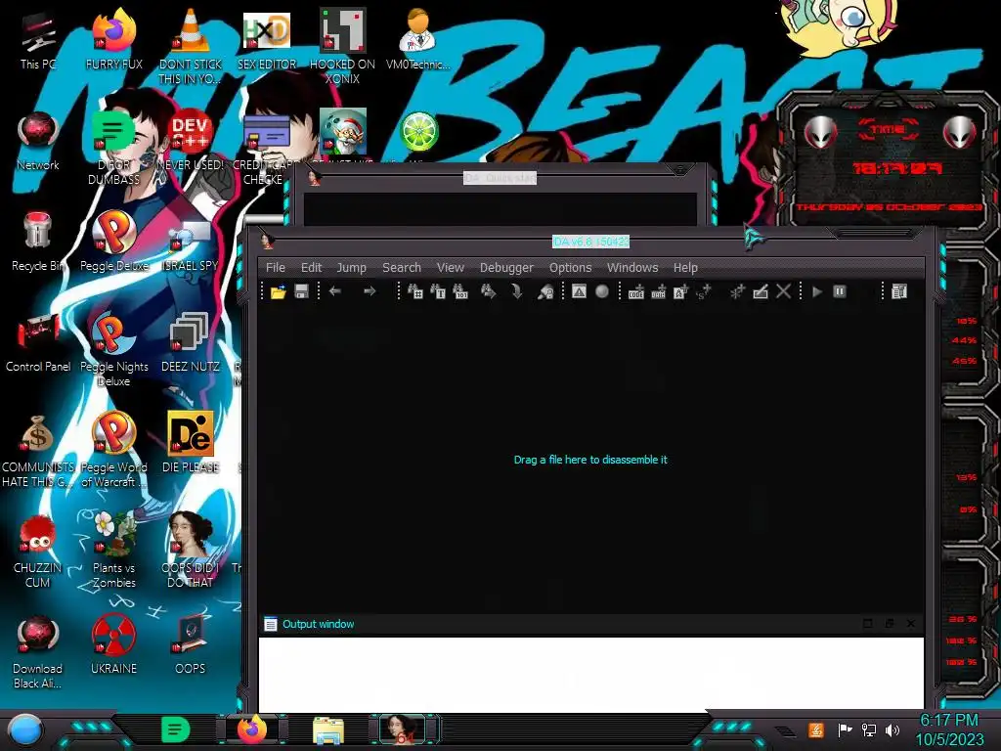Viewport: 1001px width, 751px height.
Task: Open the Edit menu
Action: pos(311,268)
